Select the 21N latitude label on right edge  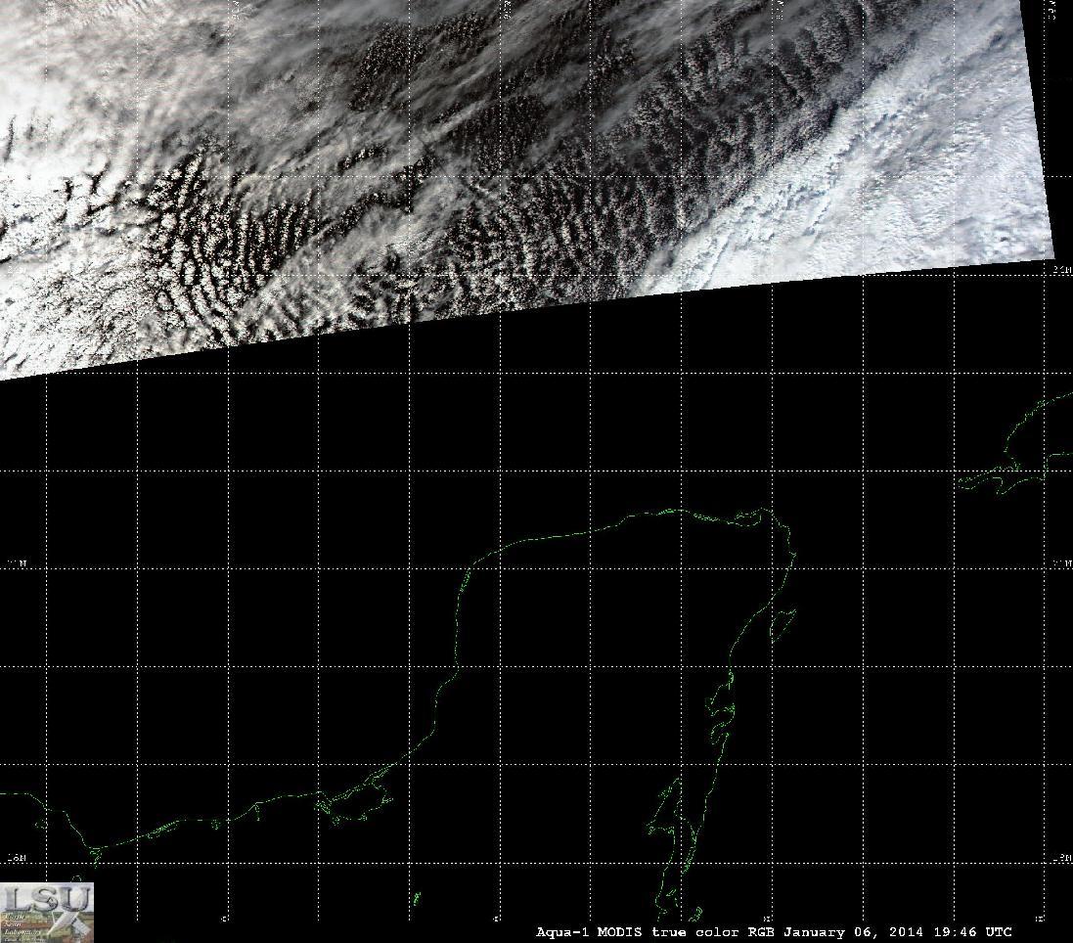1061,562
